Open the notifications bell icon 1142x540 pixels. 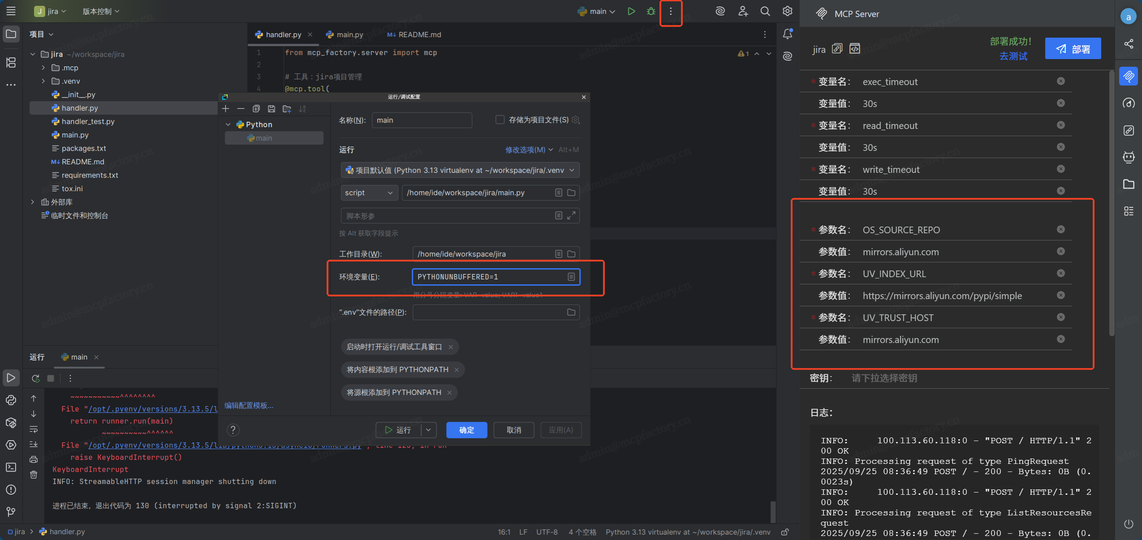click(787, 34)
